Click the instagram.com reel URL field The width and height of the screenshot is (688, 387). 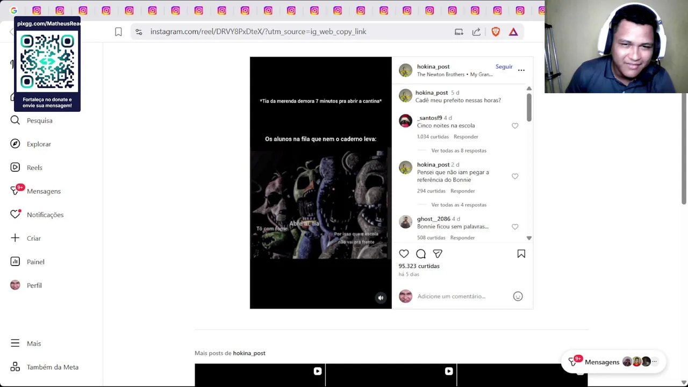[x=258, y=32]
